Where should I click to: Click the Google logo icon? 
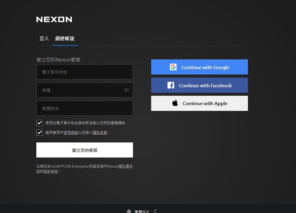[173, 67]
